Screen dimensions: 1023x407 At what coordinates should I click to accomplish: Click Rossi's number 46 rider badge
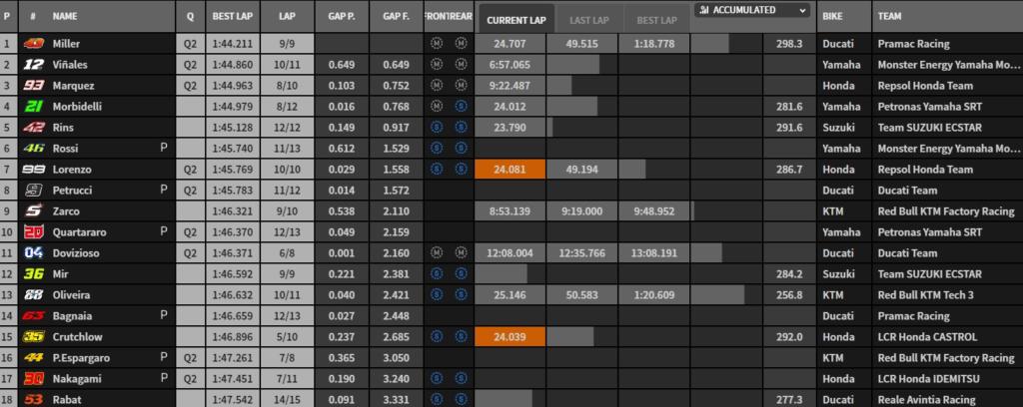point(33,149)
